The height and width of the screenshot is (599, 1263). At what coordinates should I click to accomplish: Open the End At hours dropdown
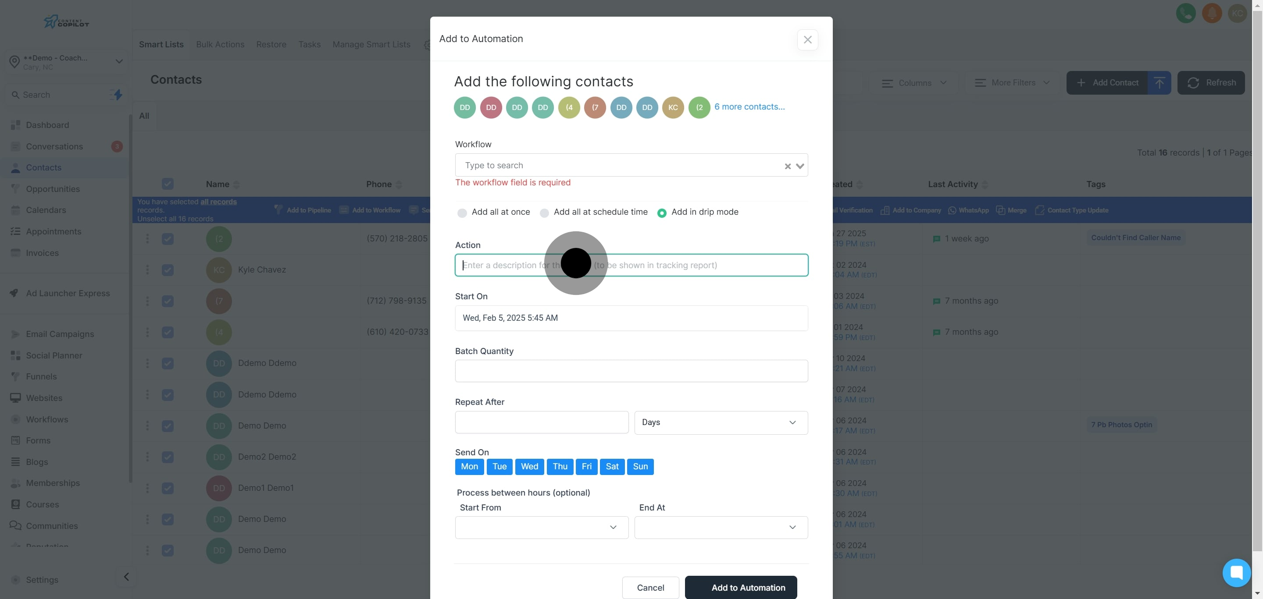tap(721, 527)
